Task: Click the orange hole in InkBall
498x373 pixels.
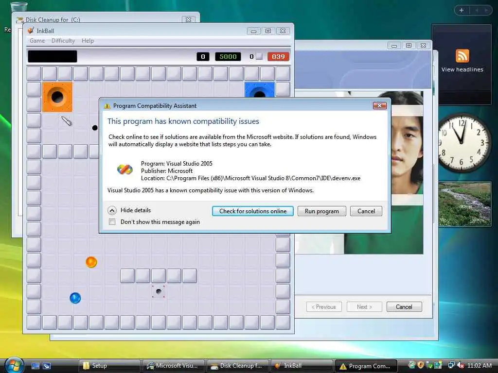Action: pos(57,97)
